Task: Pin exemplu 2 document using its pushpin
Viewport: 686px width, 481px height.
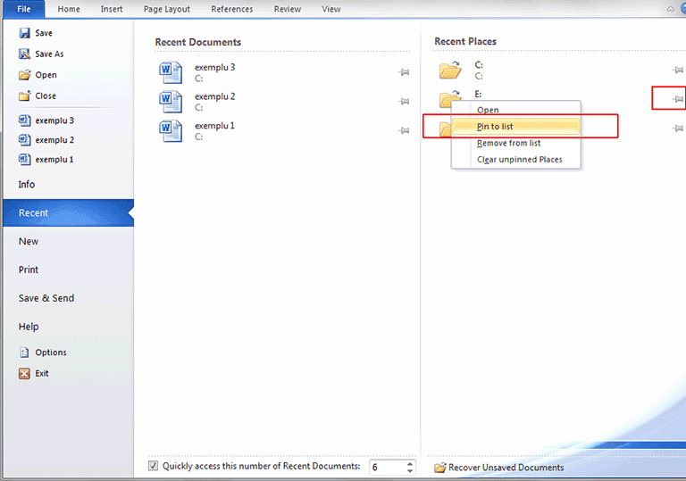Action: pos(403,102)
